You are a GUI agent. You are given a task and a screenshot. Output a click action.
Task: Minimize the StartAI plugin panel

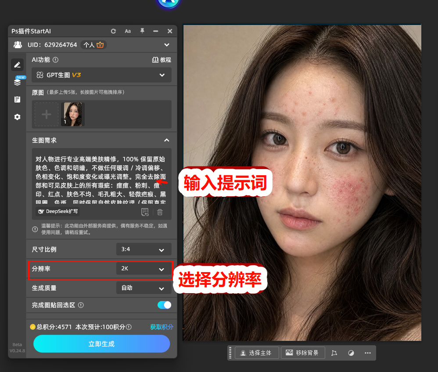pos(156,31)
